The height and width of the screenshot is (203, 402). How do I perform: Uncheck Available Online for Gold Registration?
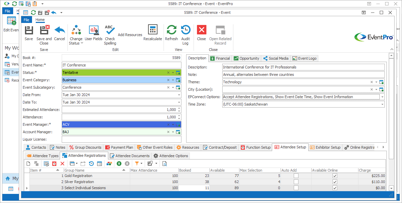click(x=335, y=176)
